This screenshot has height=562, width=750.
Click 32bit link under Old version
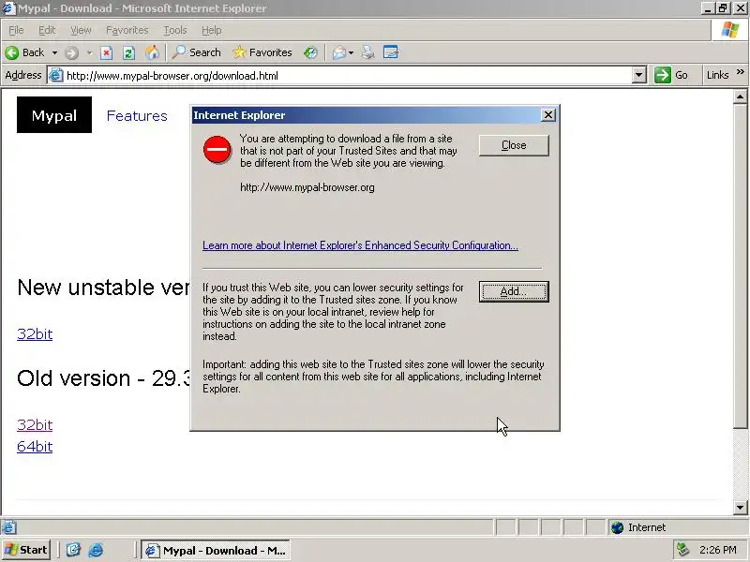35,425
